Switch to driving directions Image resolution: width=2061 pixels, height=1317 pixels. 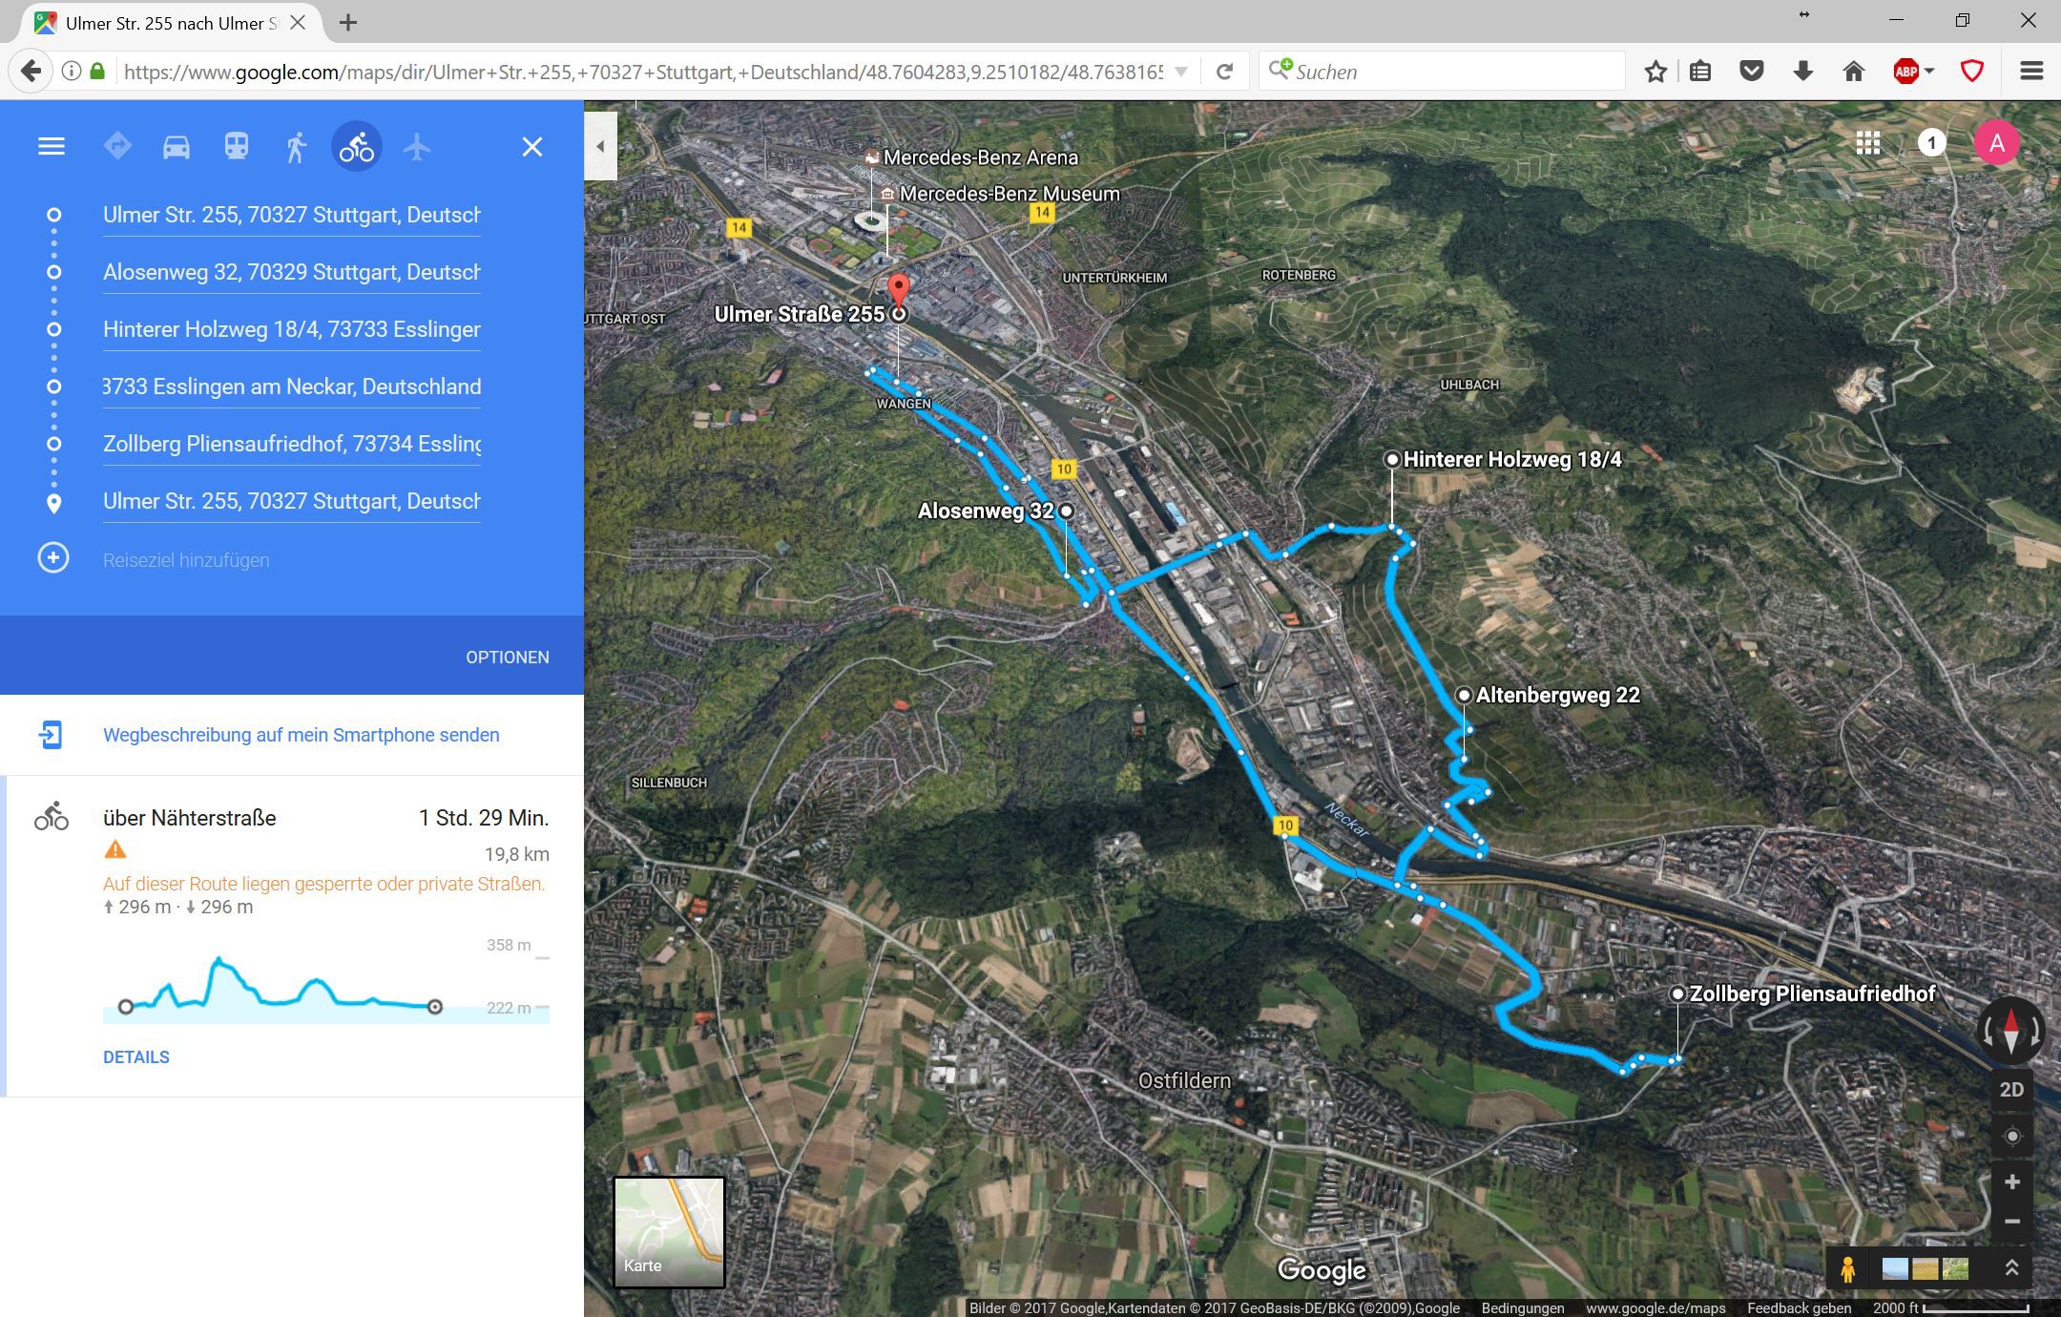click(177, 146)
